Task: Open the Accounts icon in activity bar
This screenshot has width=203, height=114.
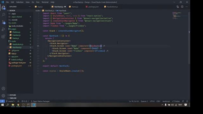Action: pyautogui.click(x=3, y=89)
